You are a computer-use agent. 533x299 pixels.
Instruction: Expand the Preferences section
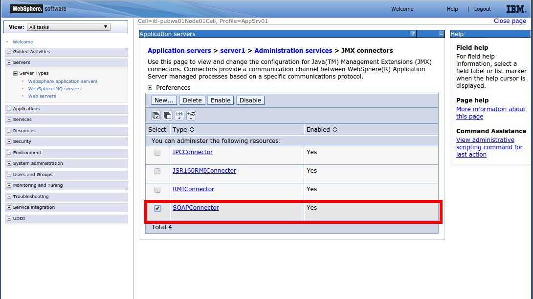[150, 87]
